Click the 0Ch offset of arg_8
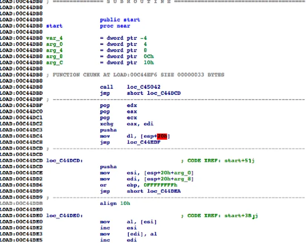 (149, 56)
